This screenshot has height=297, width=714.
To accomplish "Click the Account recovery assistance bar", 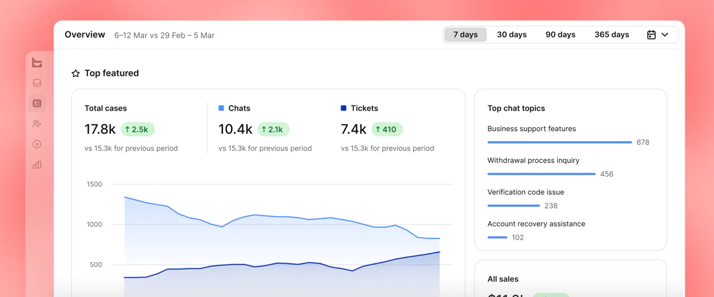I will (497, 237).
